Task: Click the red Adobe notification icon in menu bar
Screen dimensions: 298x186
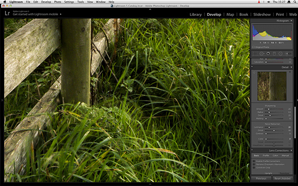Action: [259, 1]
